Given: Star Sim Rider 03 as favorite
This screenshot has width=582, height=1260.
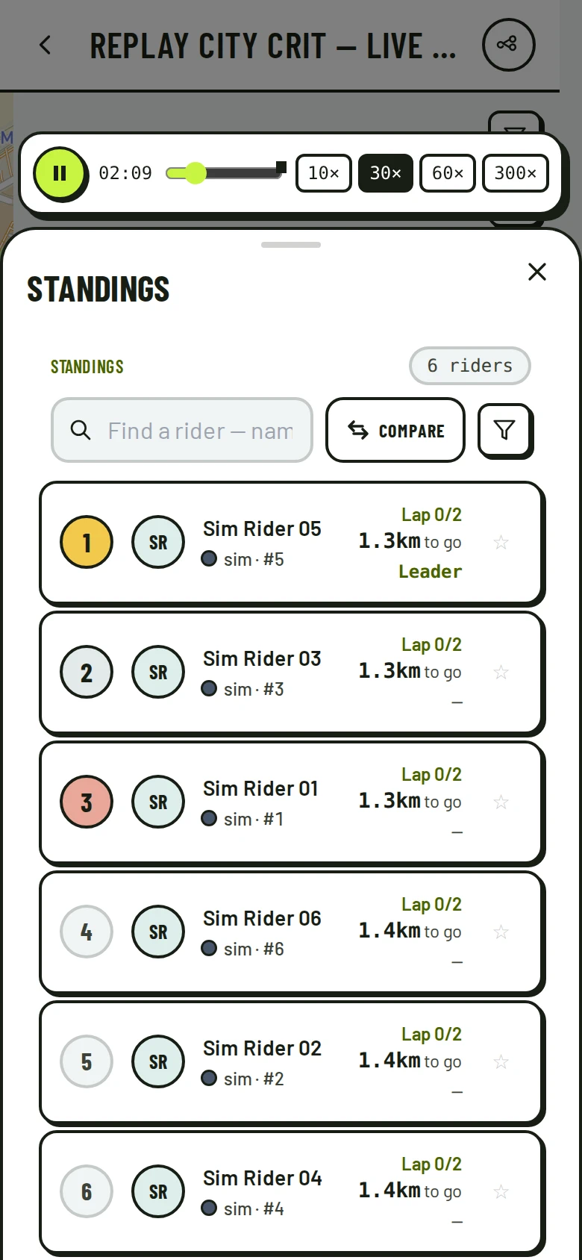Looking at the screenshot, I should (x=501, y=673).
